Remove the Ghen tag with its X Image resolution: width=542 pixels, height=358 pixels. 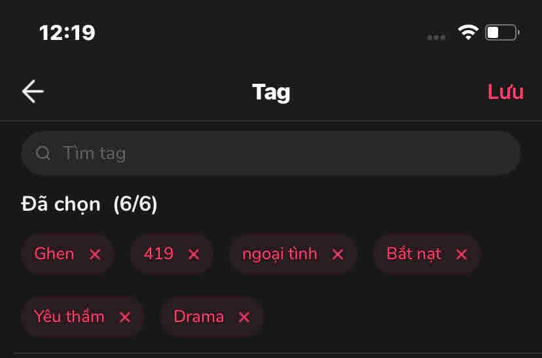[x=95, y=255]
